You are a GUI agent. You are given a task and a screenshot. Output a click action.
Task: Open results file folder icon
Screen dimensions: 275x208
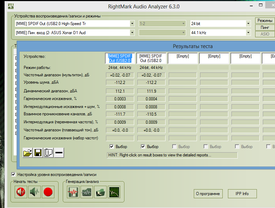click(28, 153)
